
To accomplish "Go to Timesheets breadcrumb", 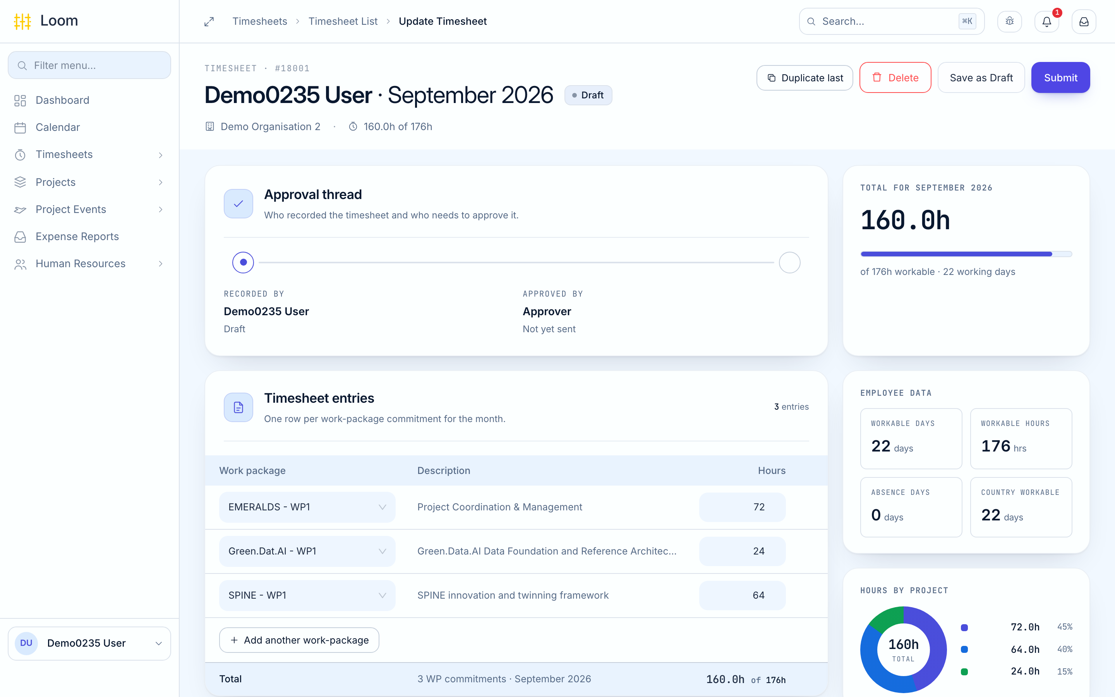I will [259, 21].
